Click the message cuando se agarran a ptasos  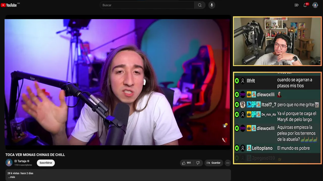(x=295, y=83)
